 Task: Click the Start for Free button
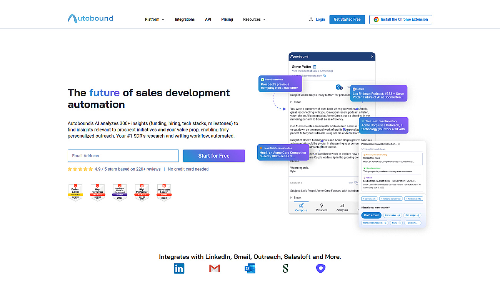tap(214, 156)
